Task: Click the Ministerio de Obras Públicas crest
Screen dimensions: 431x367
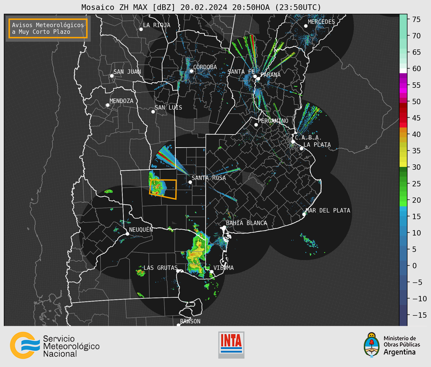Action: tap(372, 345)
